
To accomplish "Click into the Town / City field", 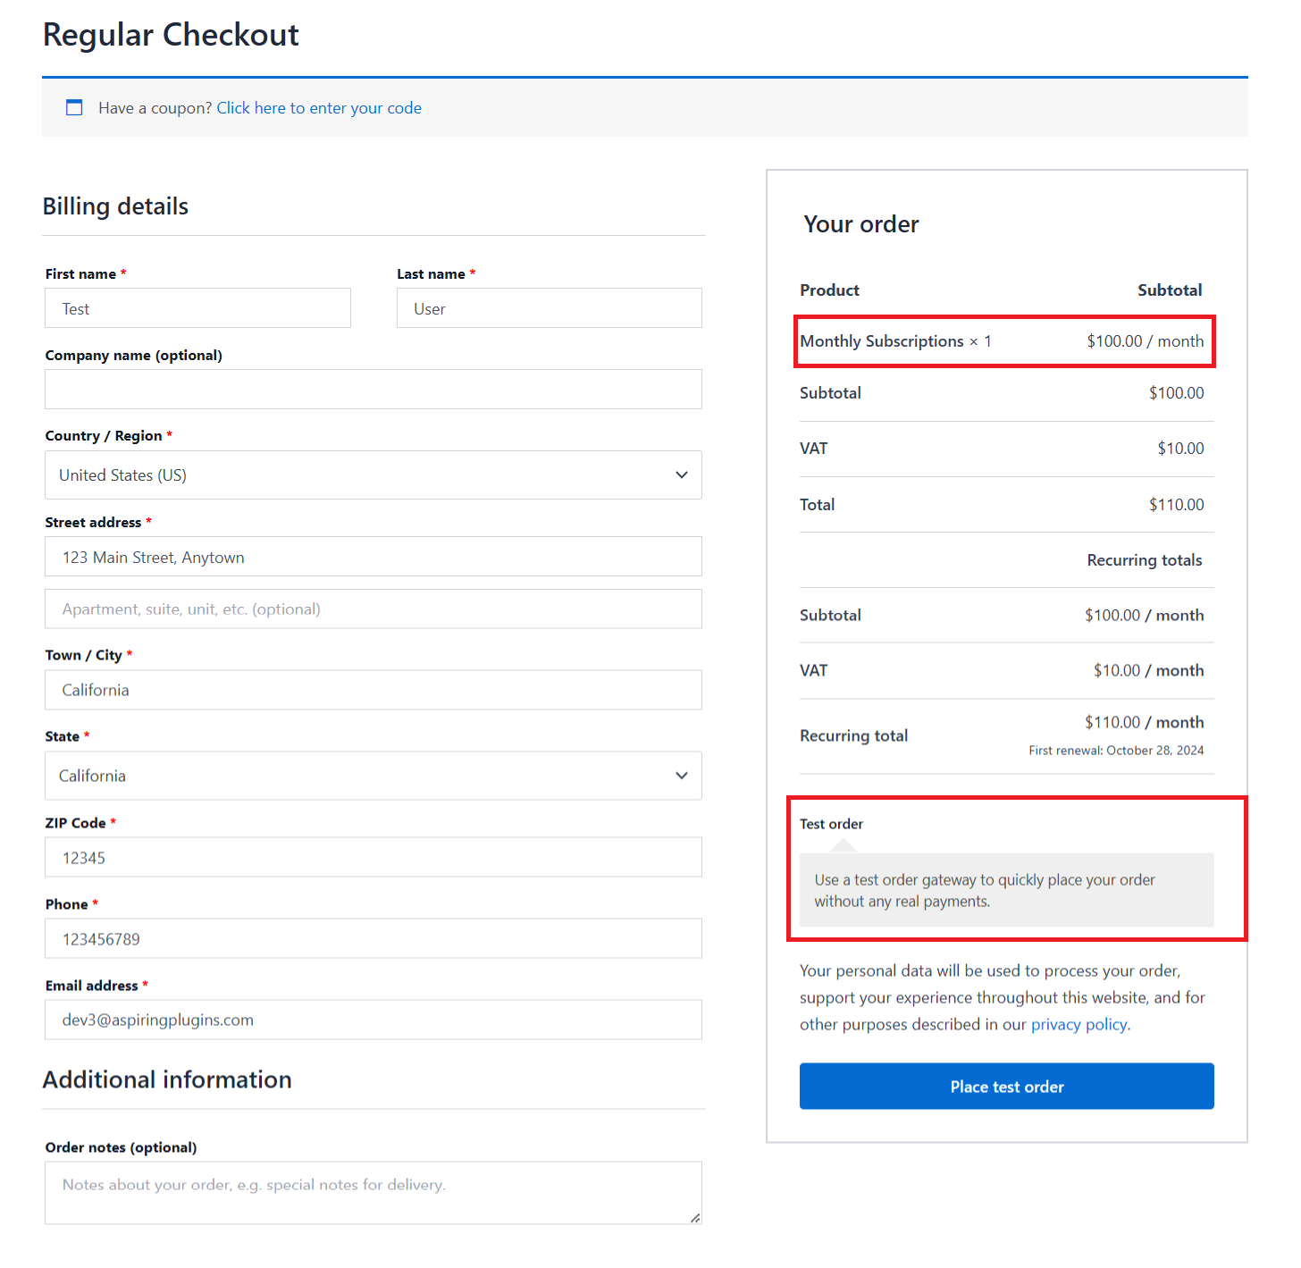I will pos(373,689).
